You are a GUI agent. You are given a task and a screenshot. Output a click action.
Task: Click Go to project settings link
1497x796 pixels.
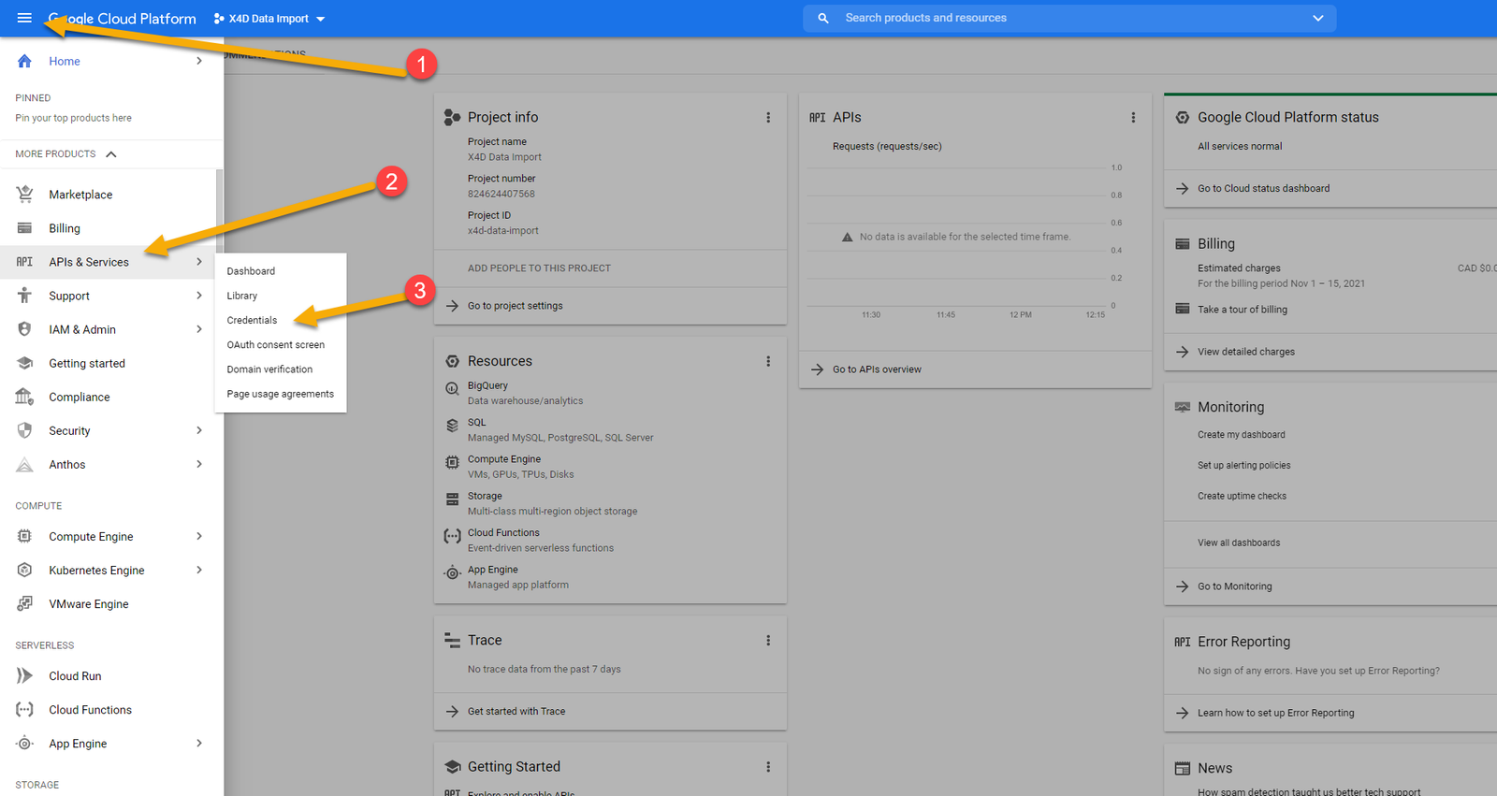[x=515, y=306]
